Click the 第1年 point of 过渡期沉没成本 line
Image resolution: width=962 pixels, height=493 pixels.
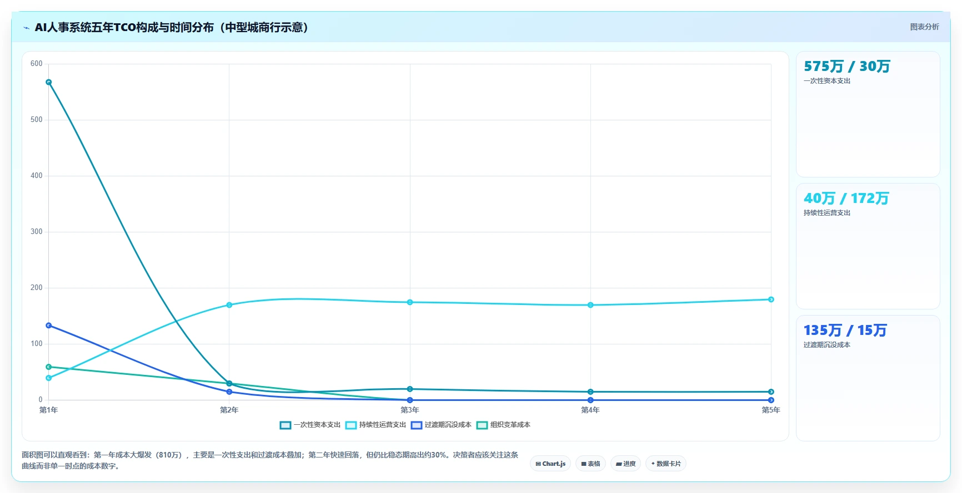[x=49, y=326]
